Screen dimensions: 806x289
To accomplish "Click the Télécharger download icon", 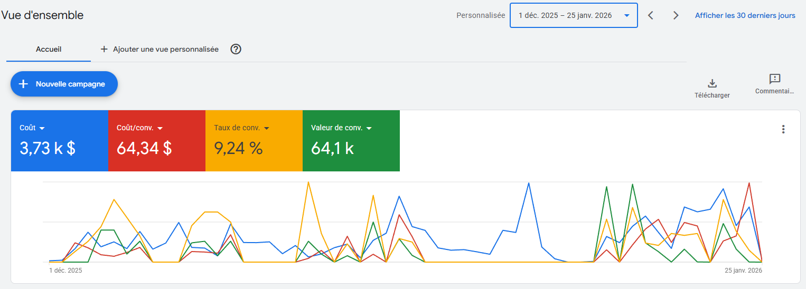I will click(x=712, y=83).
